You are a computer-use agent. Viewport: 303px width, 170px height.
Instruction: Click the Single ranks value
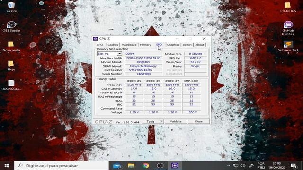(196, 66)
